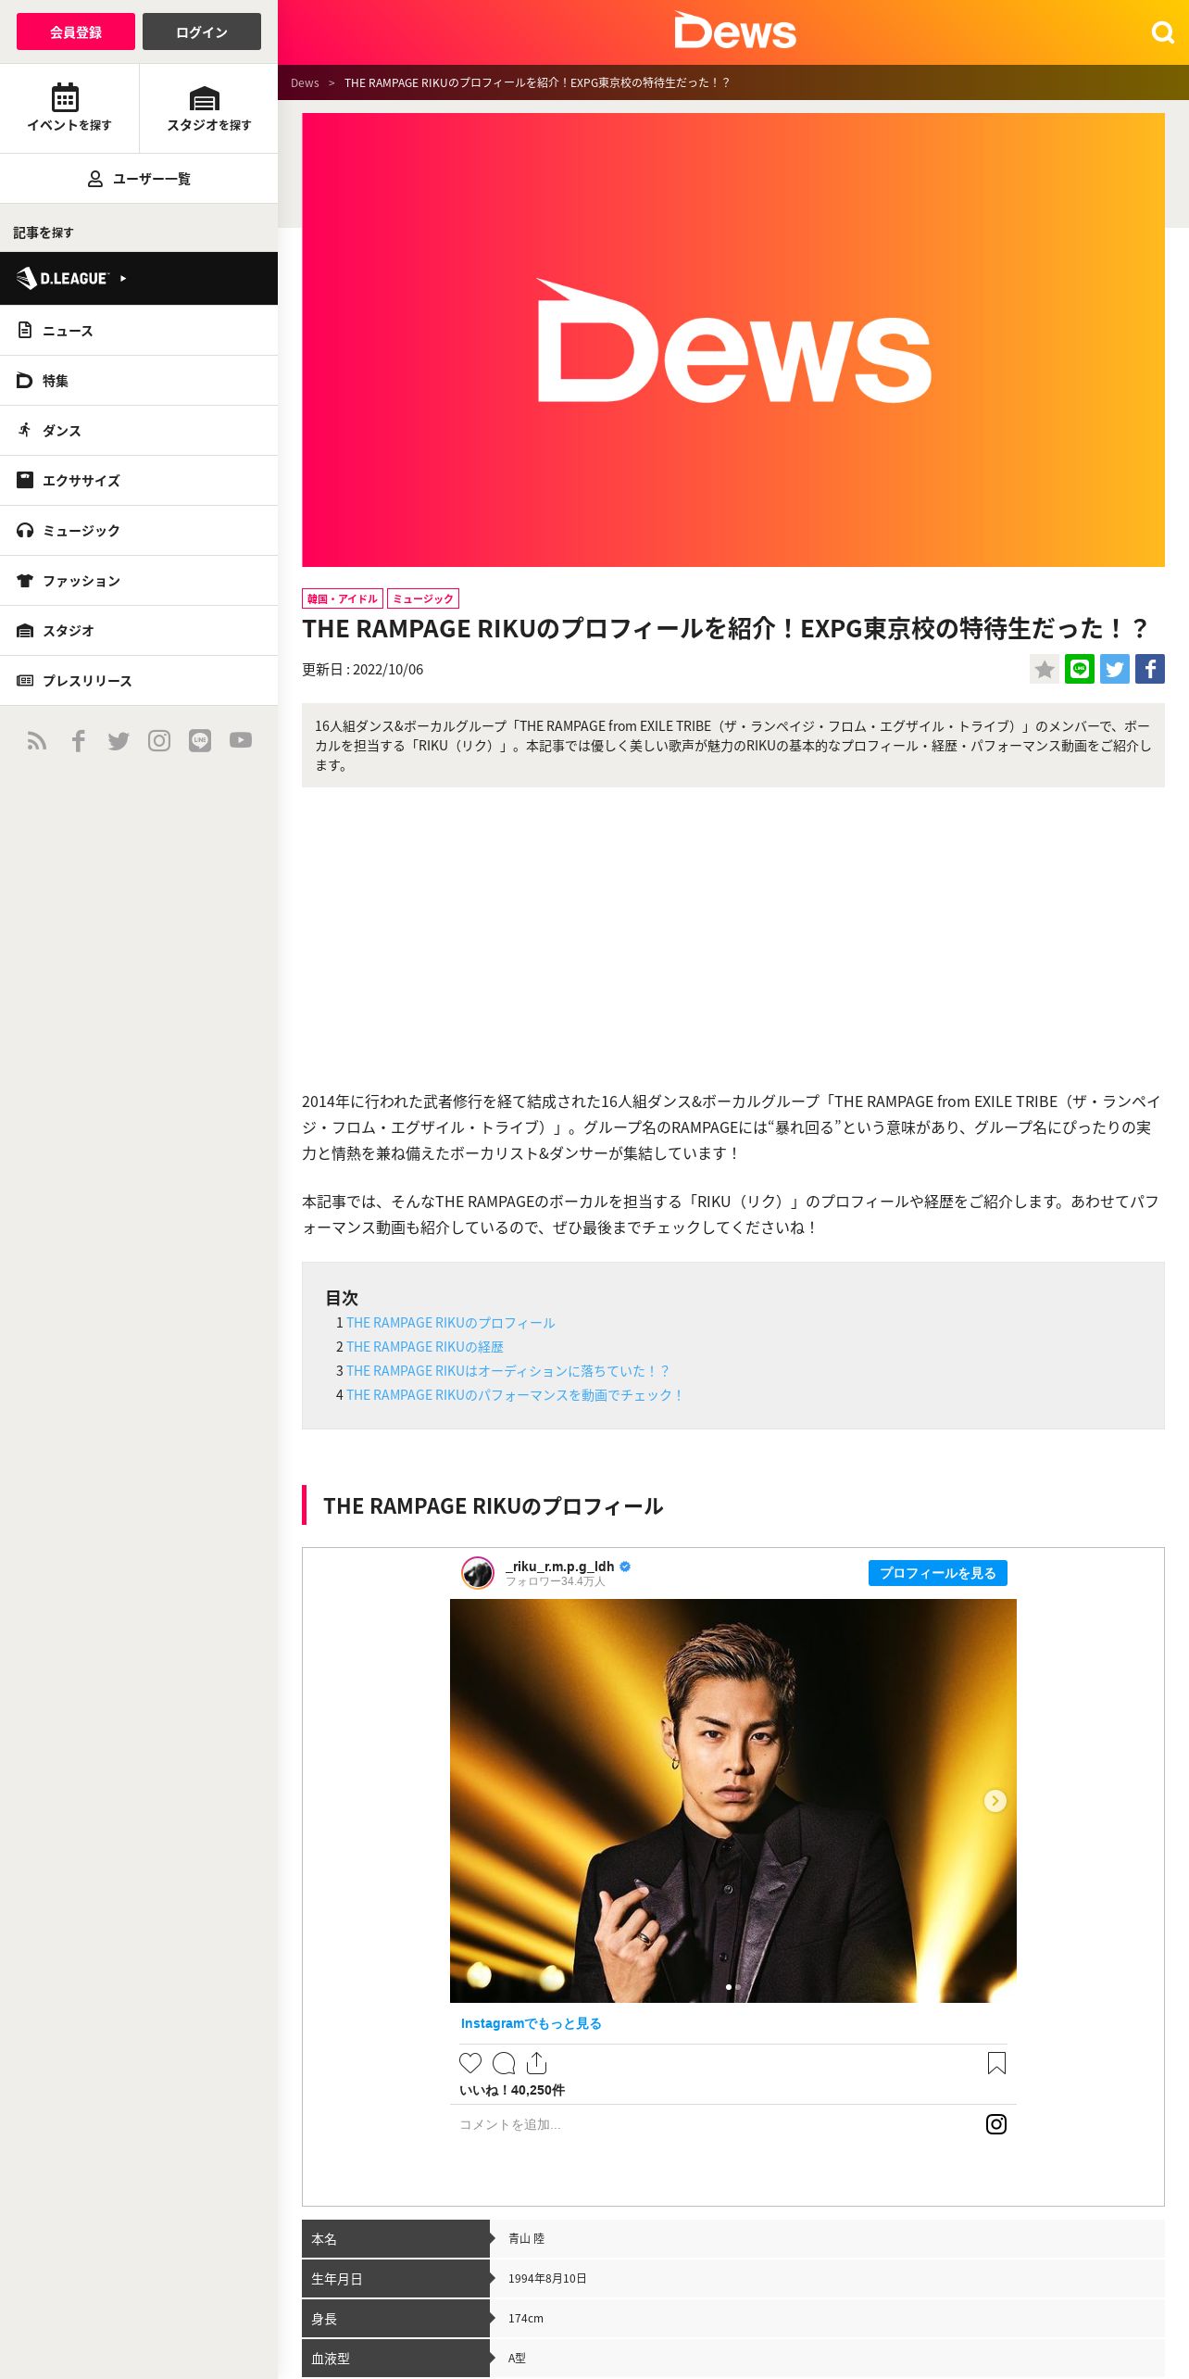Open the large Dews banner image
Viewport: 1189px width, 2379px height.
point(733,340)
